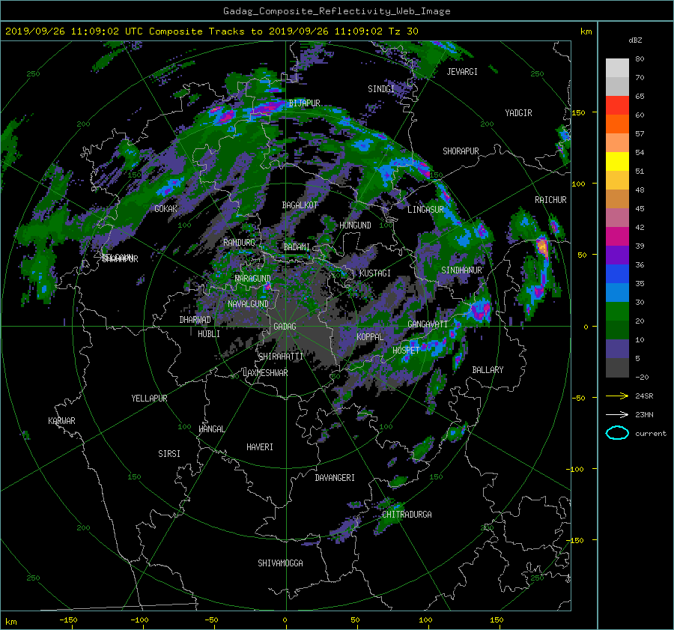674x630 pixels.
Task: Click the KARWAR city label
Action: click(61, 421)
